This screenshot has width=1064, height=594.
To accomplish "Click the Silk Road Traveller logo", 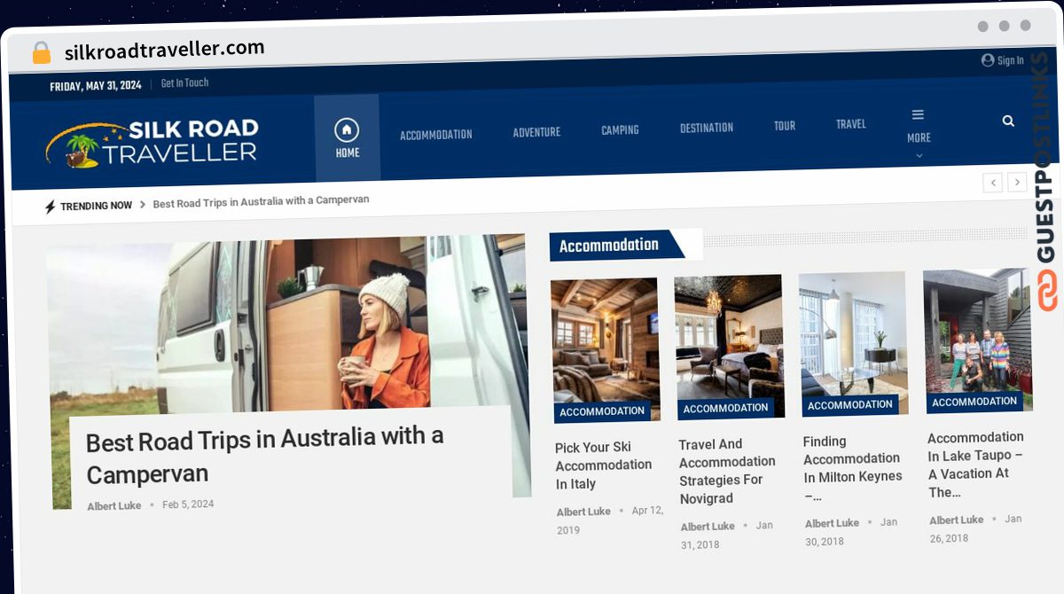I will point(152,143).
